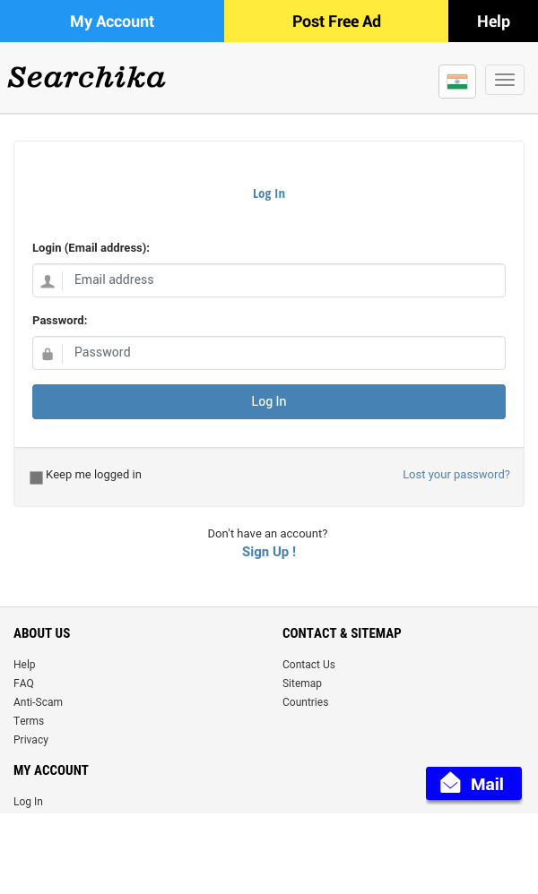This screenshot has height=894, width=538.
Task: Open the My Account tab
Action: click(112, 21)
